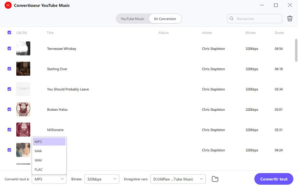Click into the Rechercher search field
This screenshot has width=298, height=187.
258,19
